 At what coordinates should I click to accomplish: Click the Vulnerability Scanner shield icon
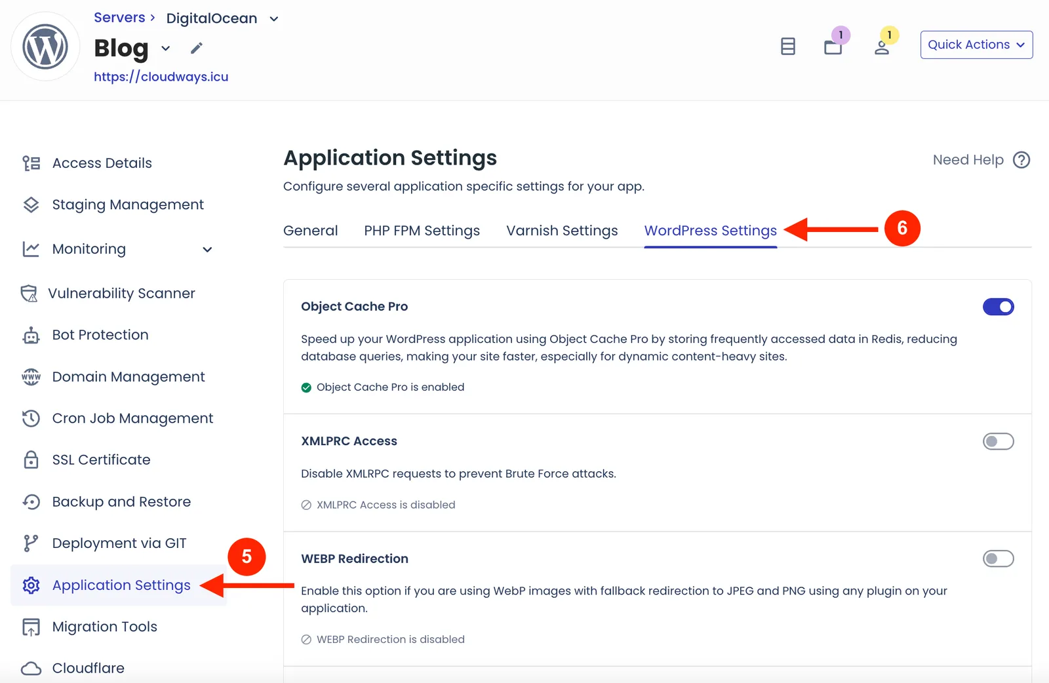(x=29, y=294)
